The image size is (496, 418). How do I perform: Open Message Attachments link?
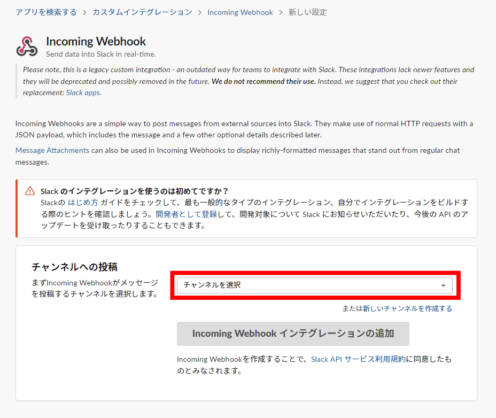(52, 150)
